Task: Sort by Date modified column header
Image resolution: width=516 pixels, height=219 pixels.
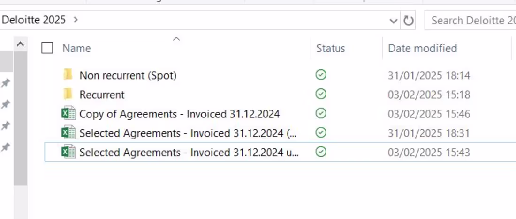Action: pyautogui.click(x=422, y=48)
